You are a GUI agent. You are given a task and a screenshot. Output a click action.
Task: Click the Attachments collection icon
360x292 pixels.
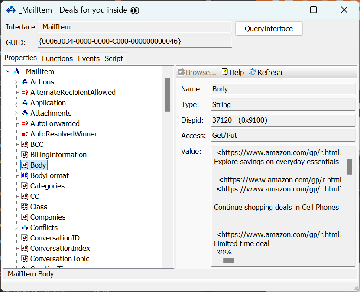[x=25, y=113]
